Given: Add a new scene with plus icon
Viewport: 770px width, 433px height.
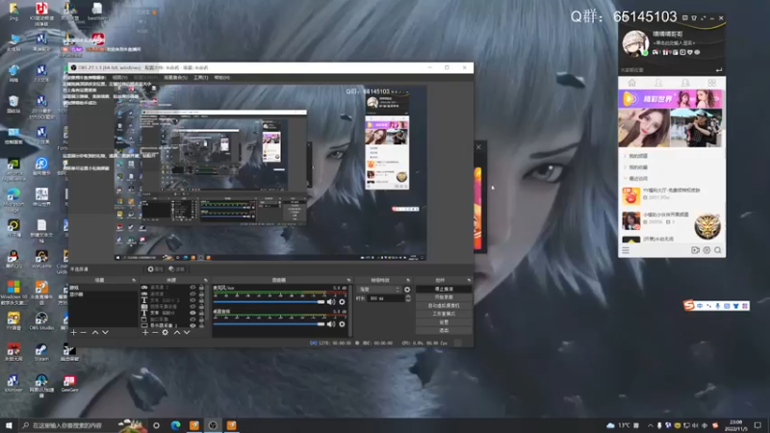Looking at the screenshot, I should 74,332.
